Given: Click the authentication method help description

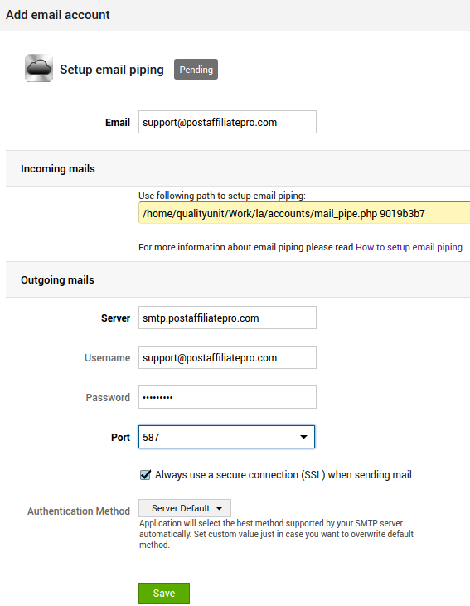Looking at the screenshot, I should 276,534.
